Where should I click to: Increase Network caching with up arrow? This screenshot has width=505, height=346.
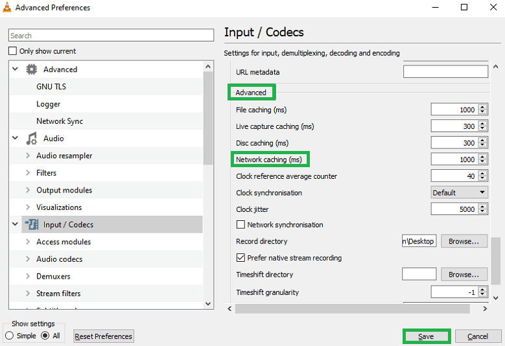(x=482, y=157)
